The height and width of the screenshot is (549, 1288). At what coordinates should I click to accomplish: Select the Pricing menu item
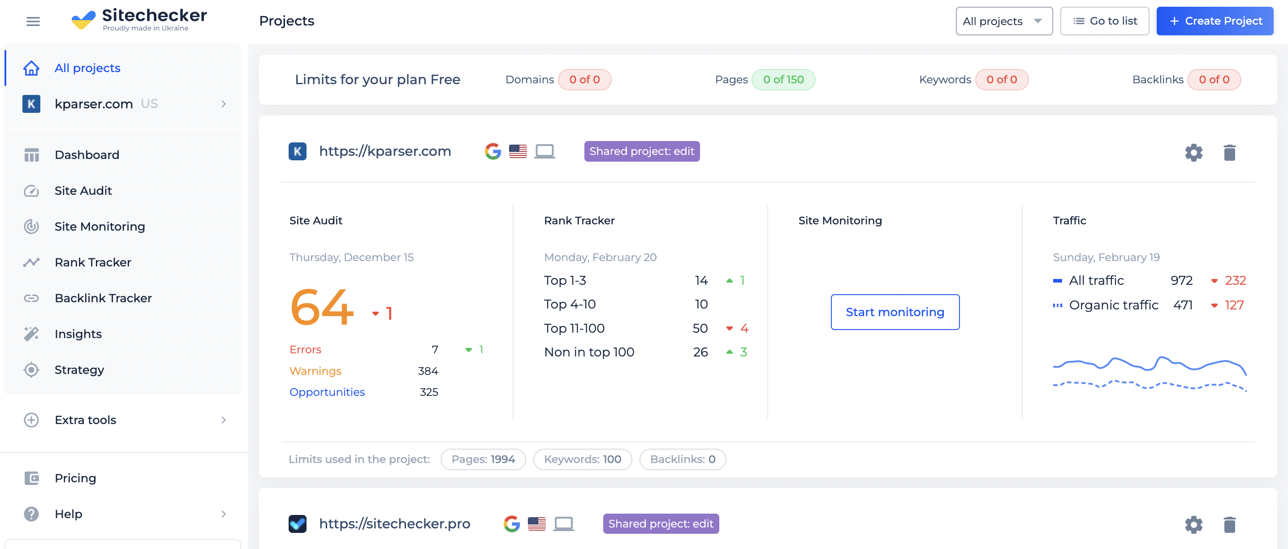[x=76, y=478]
